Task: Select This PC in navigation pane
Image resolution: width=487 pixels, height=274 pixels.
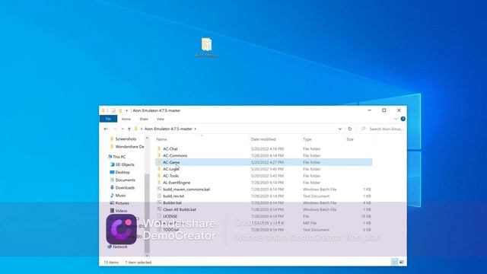Action: tap(119, 157)
